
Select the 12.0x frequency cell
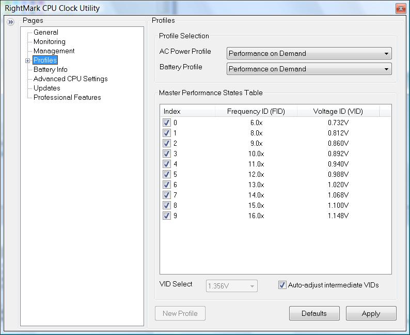click(x=256, y=174)
